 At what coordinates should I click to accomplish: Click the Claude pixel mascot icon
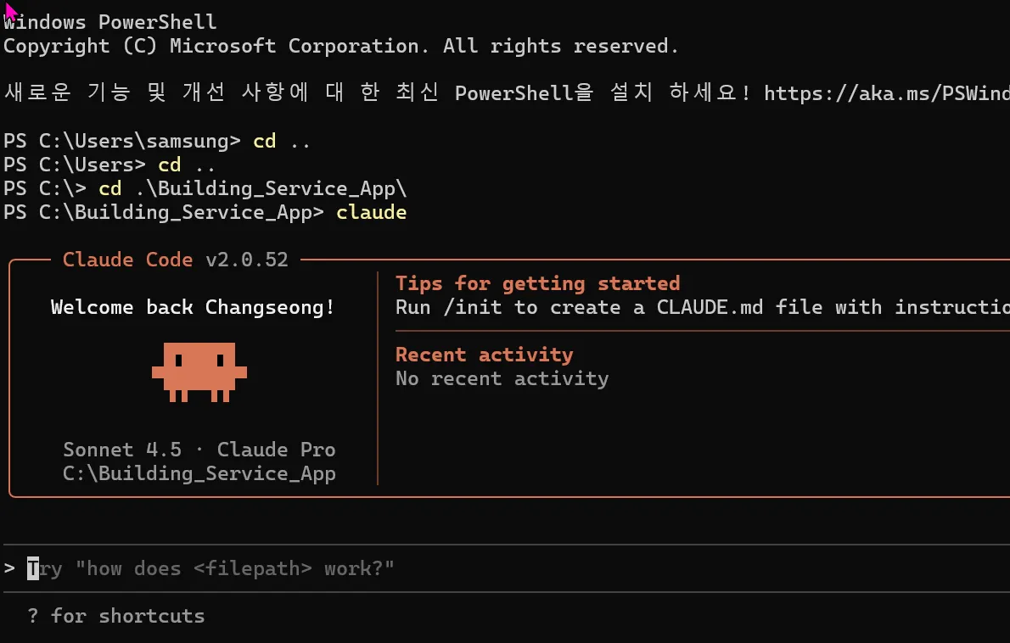click(x=199, y=371)
